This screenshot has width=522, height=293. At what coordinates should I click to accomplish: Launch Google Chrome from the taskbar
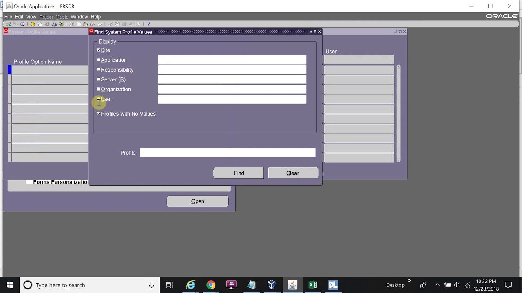(x=211, y=285)
